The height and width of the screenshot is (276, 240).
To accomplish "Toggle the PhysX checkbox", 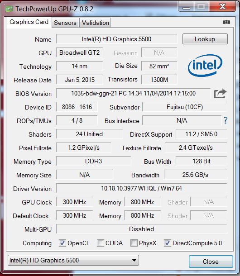I will (x=134, y=243).
